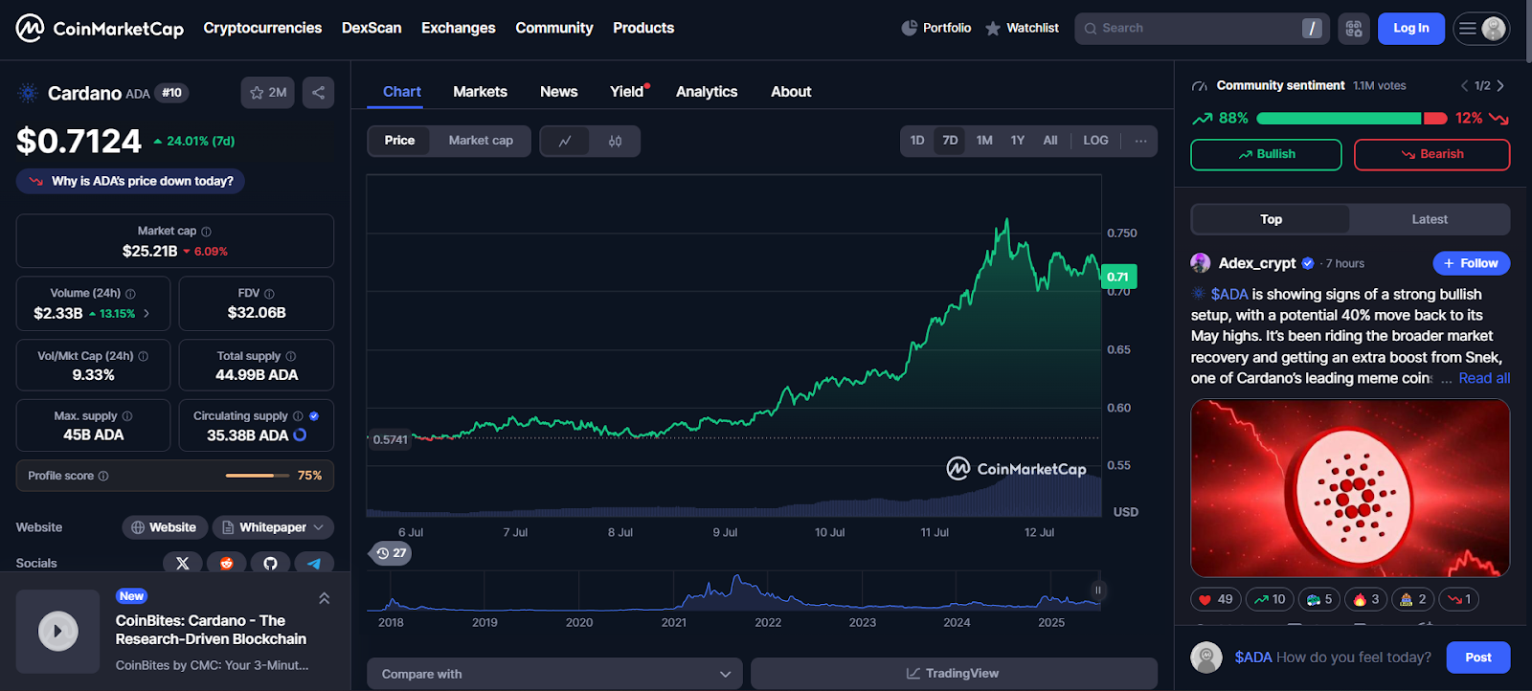The image size is (1532, 691).
Task: Go to next Community sentiment page
Action: (1500, 86)
